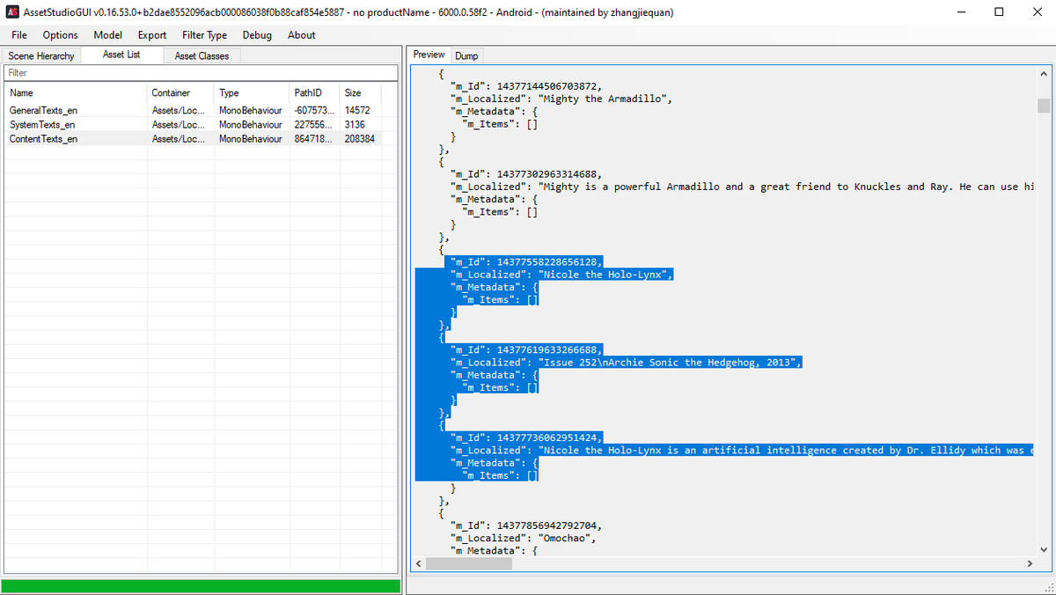This screenshot has height=595, width=1056.
Task: Close the AssetStudioGUI window
Action: 1038,12
